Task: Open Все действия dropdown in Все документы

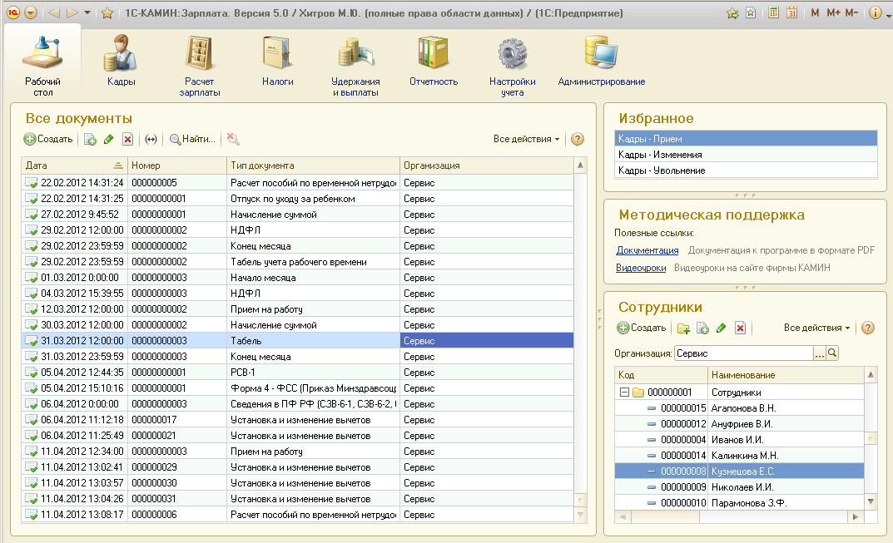Action: point(526,139)
